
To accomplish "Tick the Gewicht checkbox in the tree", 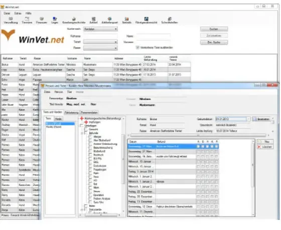I will click(x=86, y=129).
